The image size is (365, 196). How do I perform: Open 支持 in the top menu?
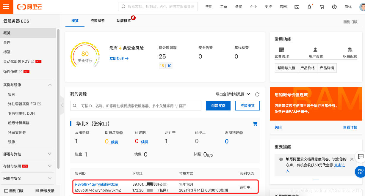point(268,7)
